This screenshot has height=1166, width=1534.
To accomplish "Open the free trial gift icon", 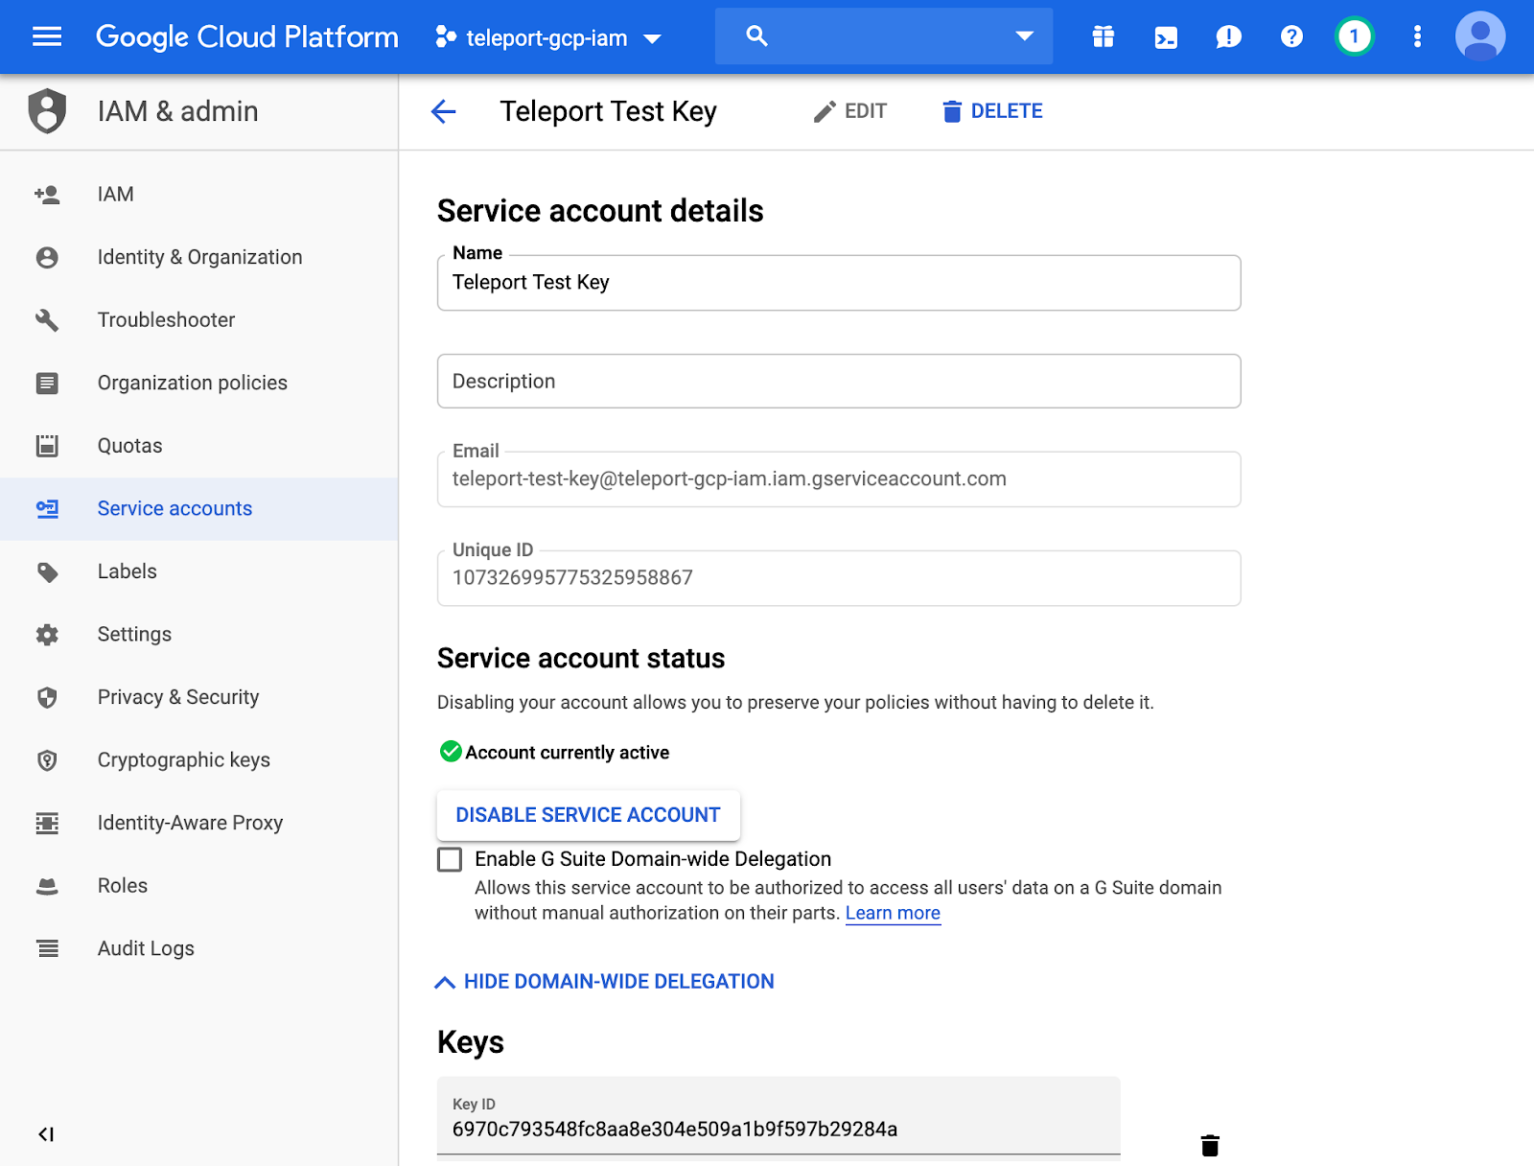I will tap(1104, 36).
